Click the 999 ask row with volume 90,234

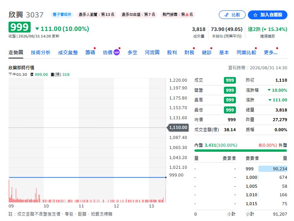pyautogui.click(x=266, y=169)
